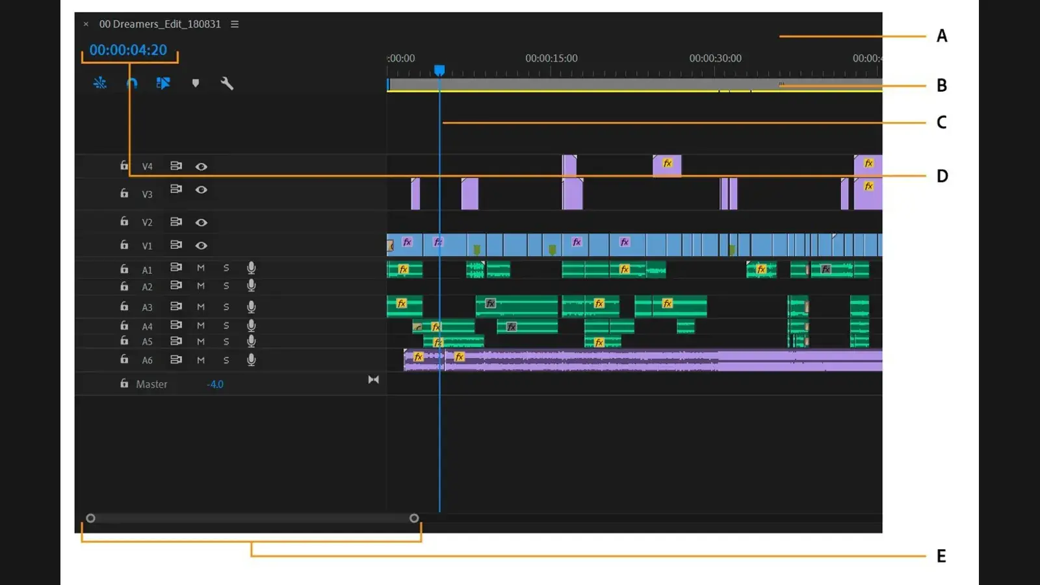Screen dimensions: 1040x585
Task: Toggle track lock on V1
Action: click(x=124, y=245)
